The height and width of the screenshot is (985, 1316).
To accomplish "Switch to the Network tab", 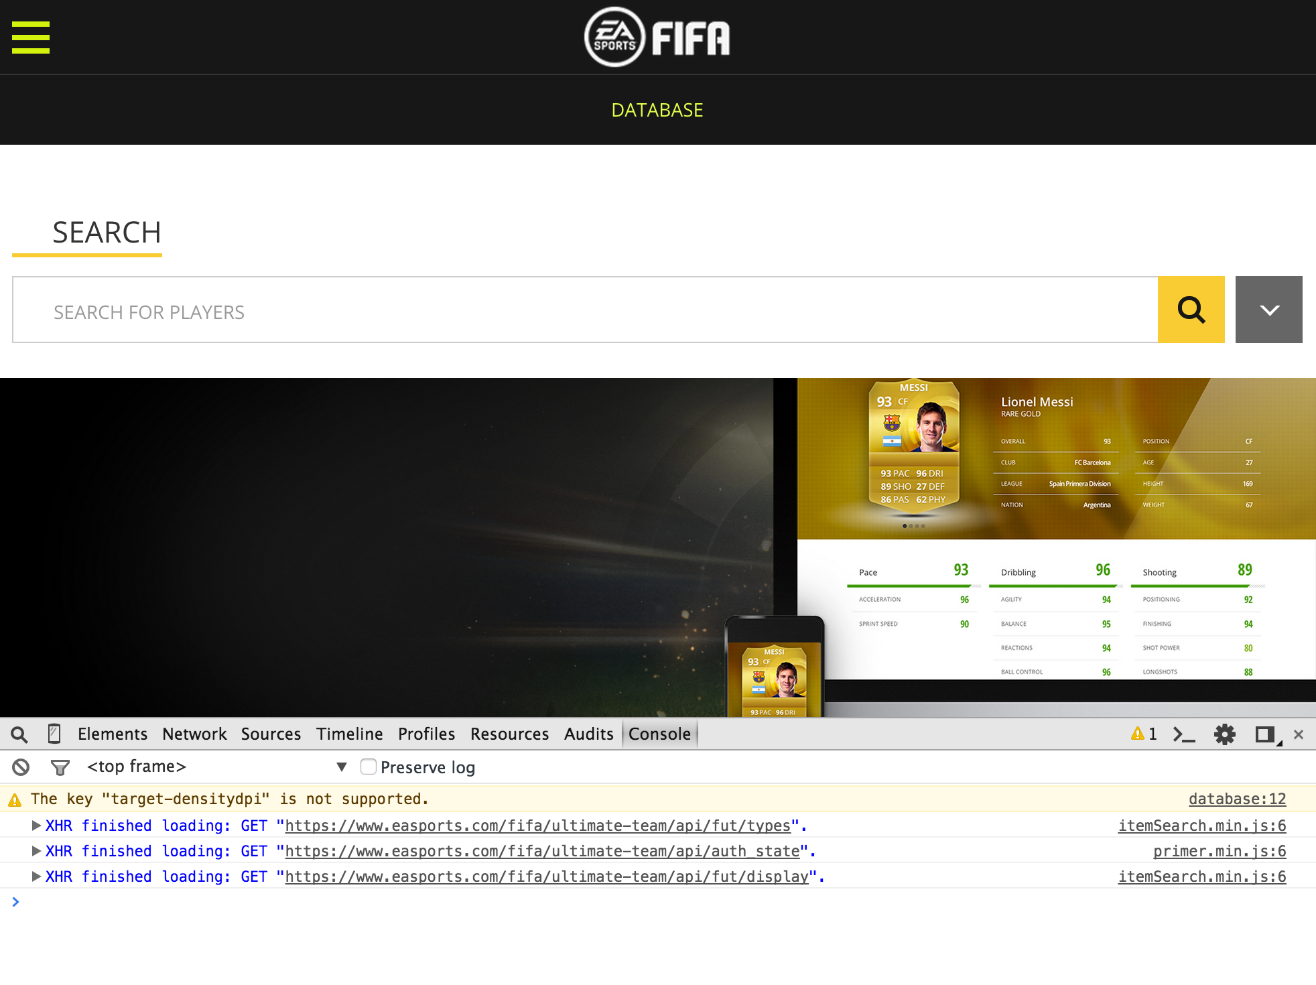I will (x=194, y=734).
